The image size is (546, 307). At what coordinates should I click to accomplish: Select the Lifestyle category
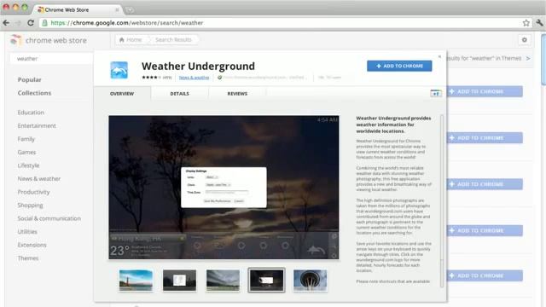click(28, 165)
